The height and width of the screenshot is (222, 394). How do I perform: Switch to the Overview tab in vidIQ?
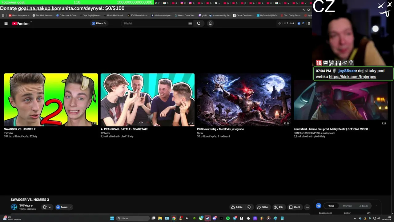347,206
